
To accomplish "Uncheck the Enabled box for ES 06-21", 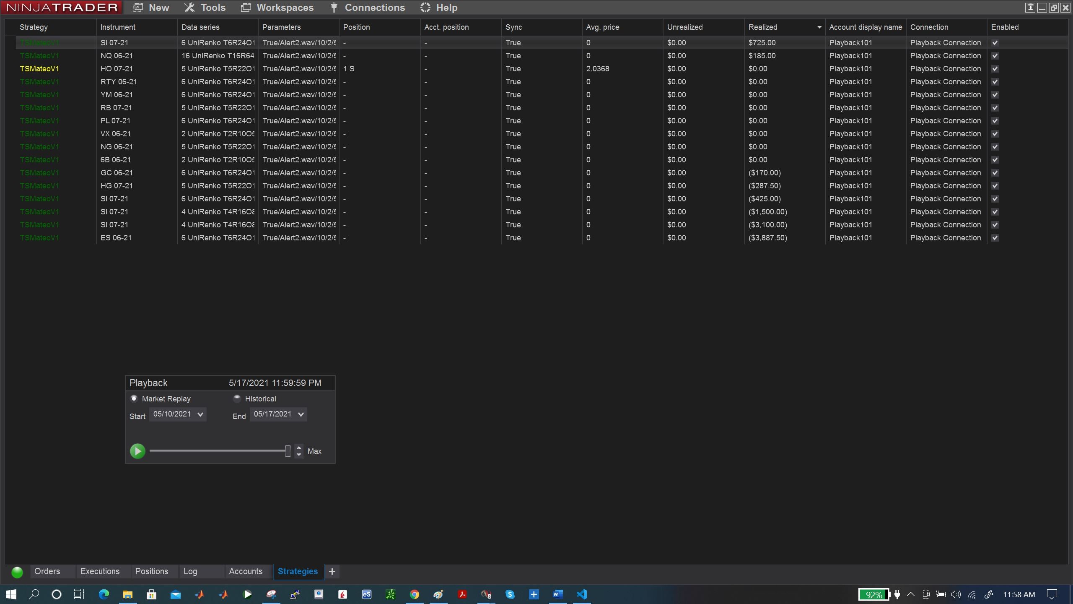I will tap(995, 238).
